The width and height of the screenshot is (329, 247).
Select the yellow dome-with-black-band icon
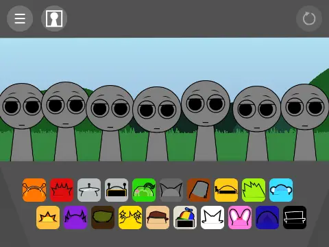(x=226, y=190)
